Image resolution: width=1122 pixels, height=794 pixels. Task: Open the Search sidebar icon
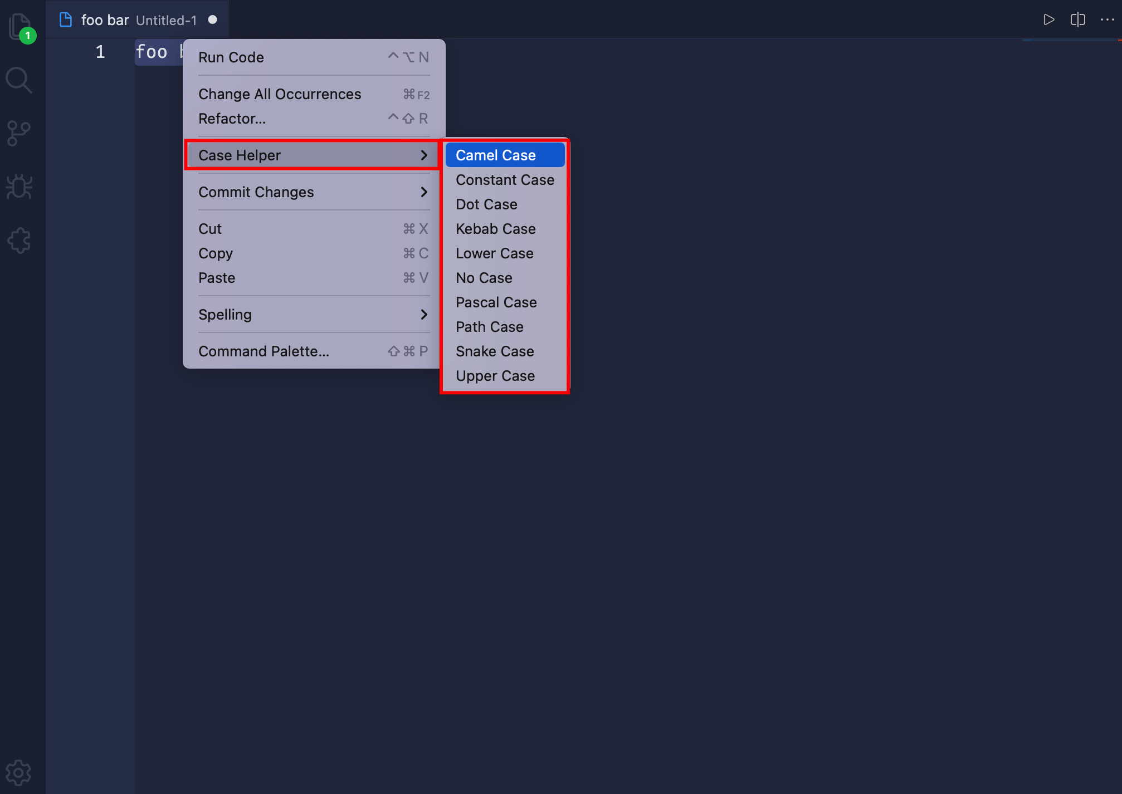click(x=19, y=80)
